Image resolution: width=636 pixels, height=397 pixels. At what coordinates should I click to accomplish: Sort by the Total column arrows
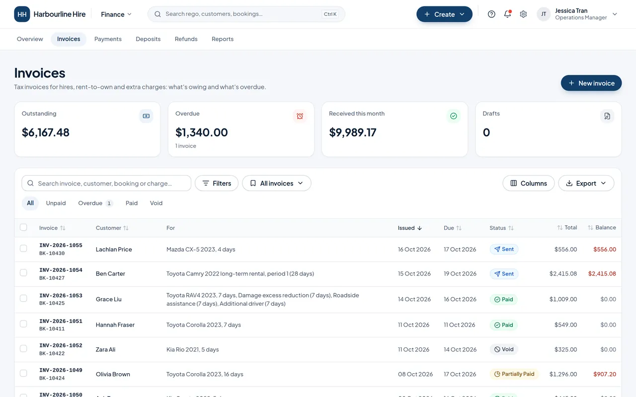click(560, 228)
